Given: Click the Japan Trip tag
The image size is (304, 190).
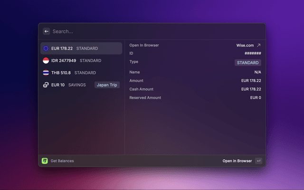Looking at the screenshot, I should [107, 85].
